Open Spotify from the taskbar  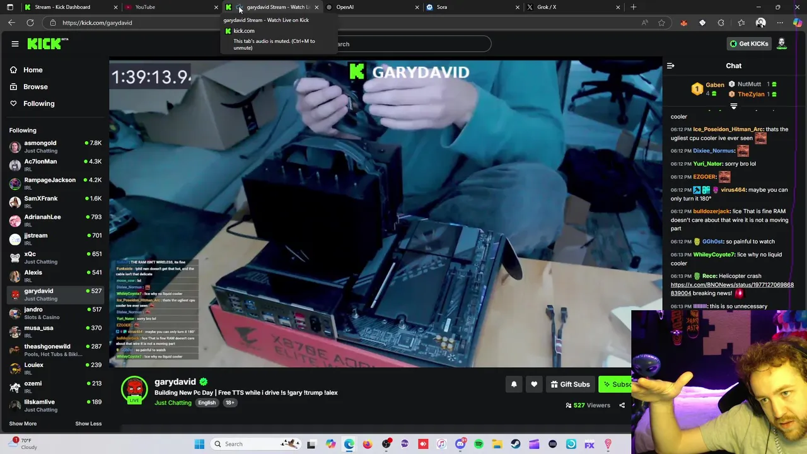479,444
